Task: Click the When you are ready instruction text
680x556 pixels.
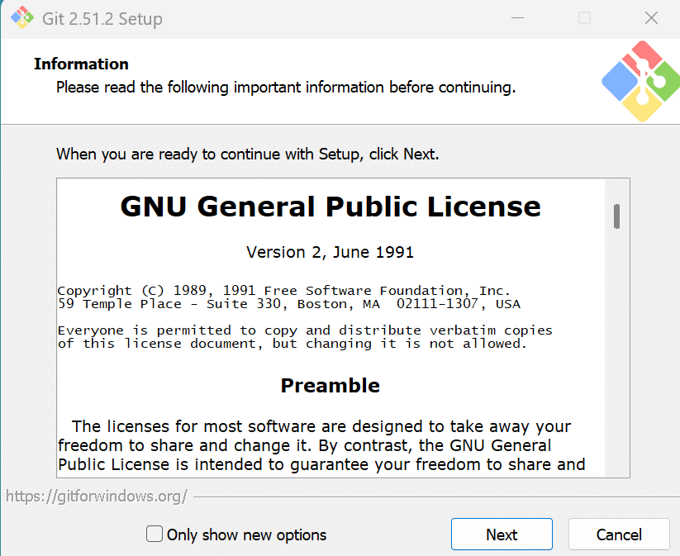Action: point(248,154)
